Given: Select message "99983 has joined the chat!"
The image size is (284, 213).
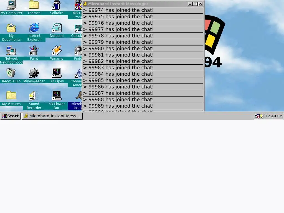Looking at the screenshot, I should coord(143,68).
